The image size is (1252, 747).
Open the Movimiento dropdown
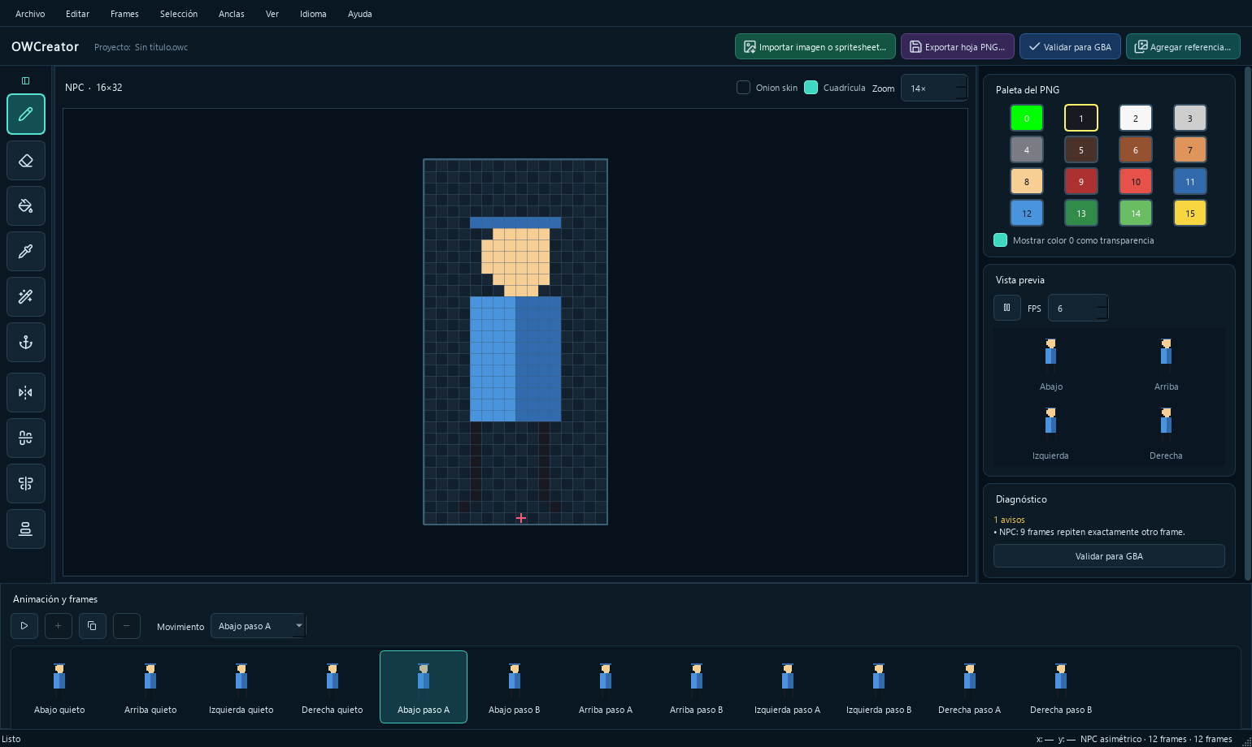pos(259,626)
